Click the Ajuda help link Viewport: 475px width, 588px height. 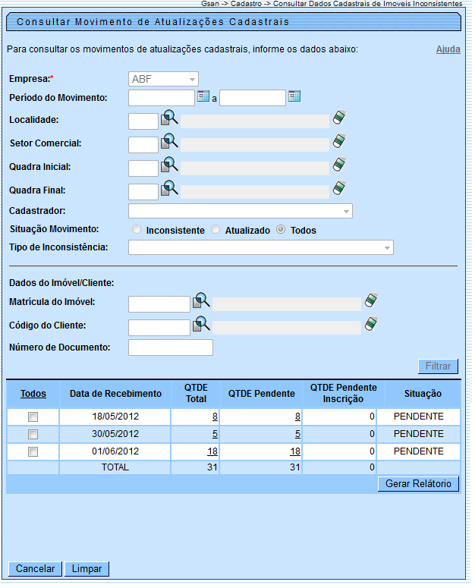[448, 49]
